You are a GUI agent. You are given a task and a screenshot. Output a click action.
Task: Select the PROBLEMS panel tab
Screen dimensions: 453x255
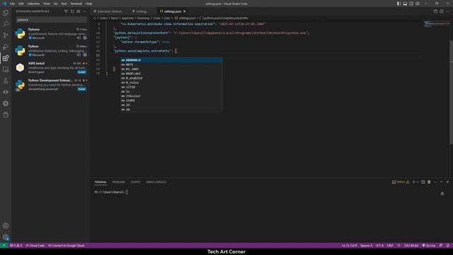pyautogui.click(x=118, y=182)
